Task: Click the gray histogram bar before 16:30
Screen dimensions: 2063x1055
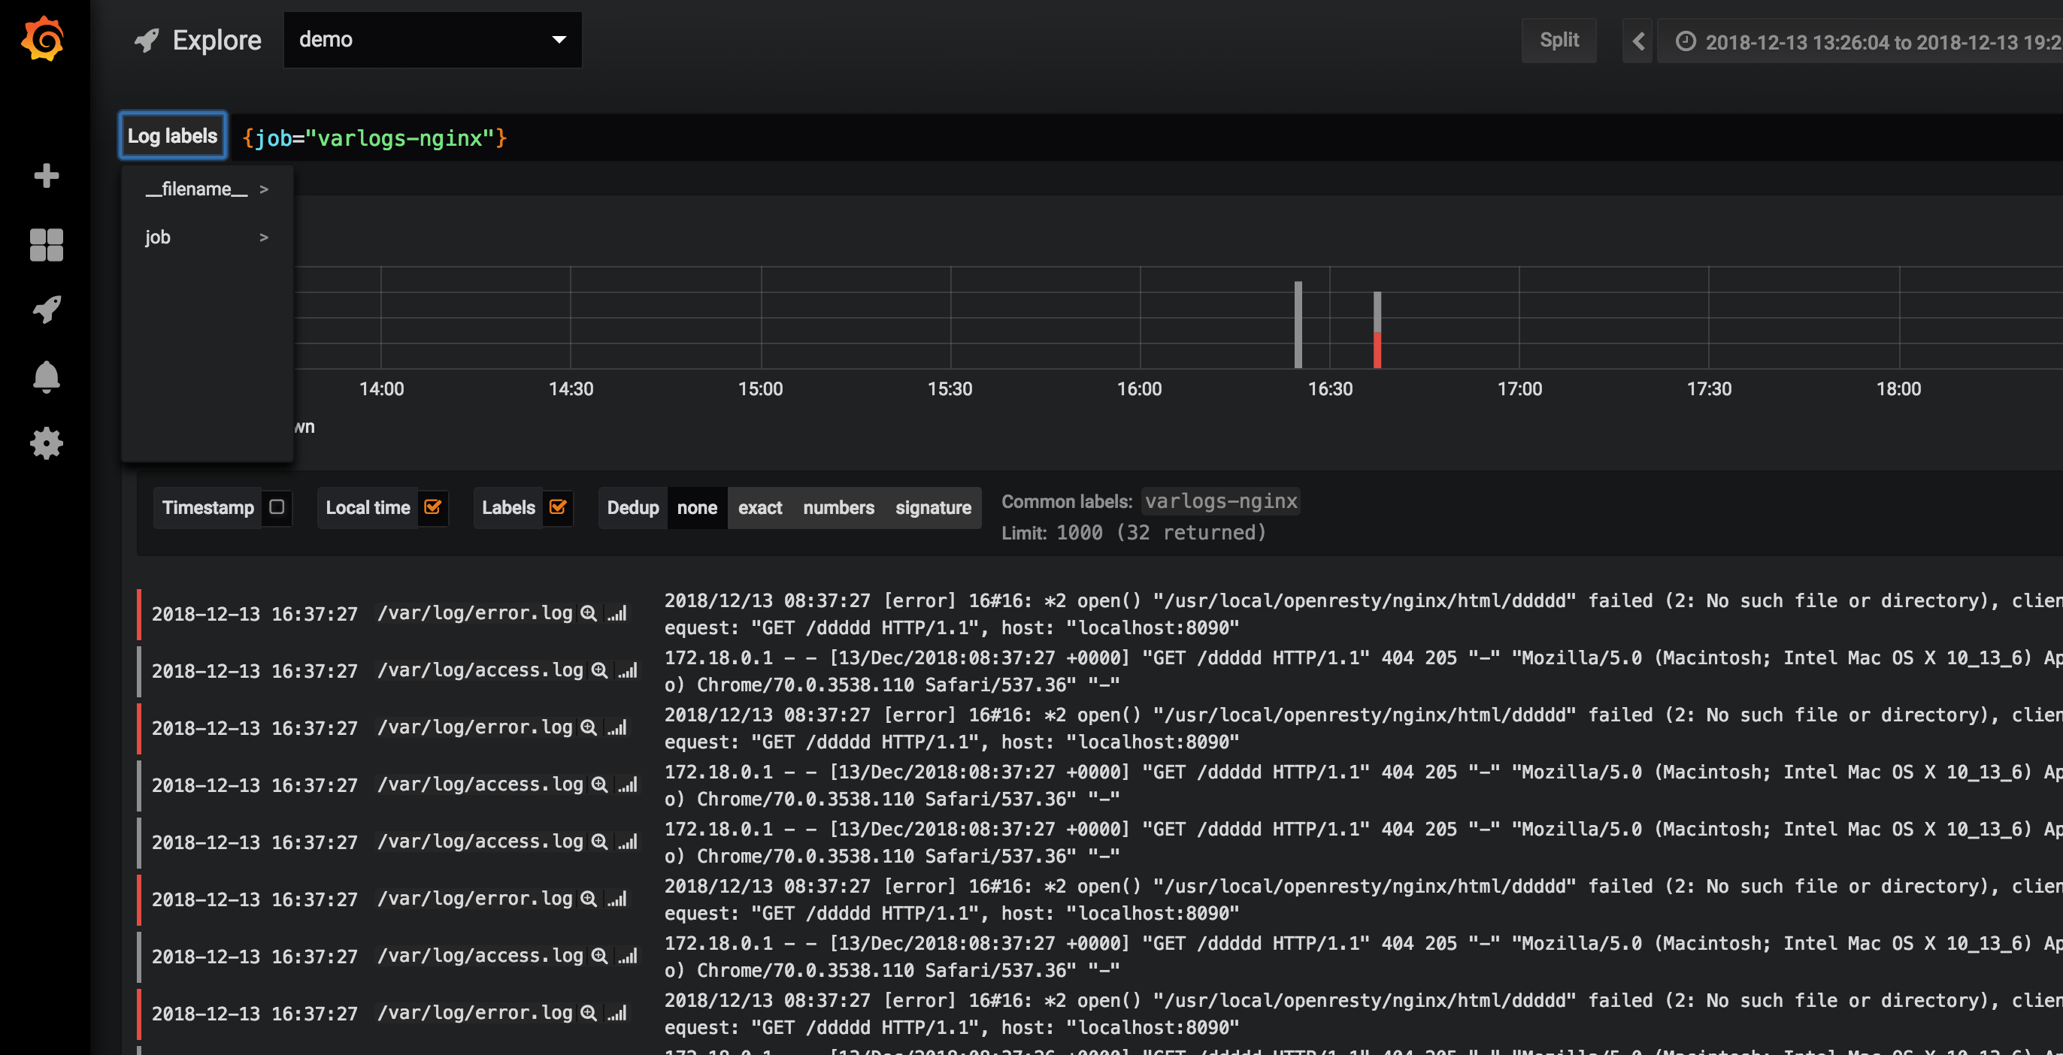Action: tap(1298, 324)
